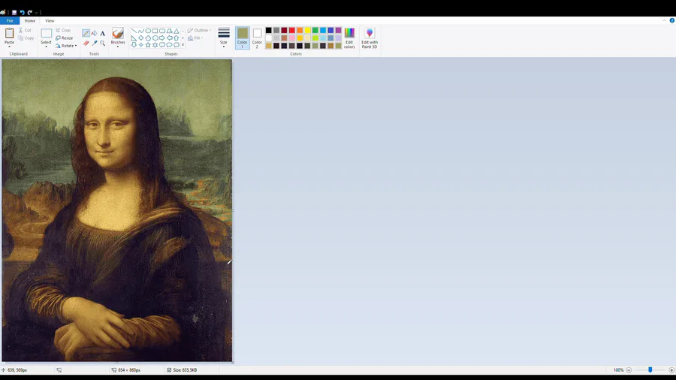Select the Text tool
This screenshot has width=676, height=380.
(x=103, y=33)
